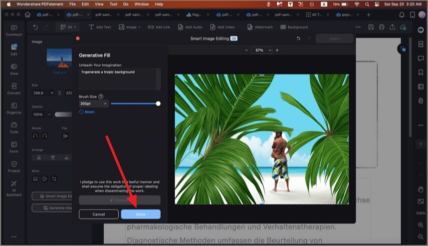Open the Protect tool in sidebar
Viewport: 428px width, 246px height.
click(x=14, y=166)
